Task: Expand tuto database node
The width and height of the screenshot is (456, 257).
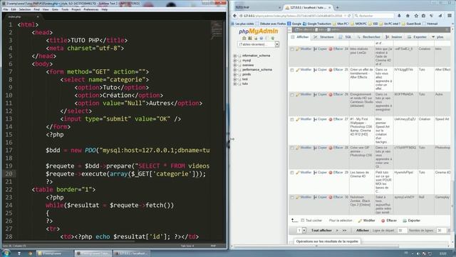Action: [235, 84]
